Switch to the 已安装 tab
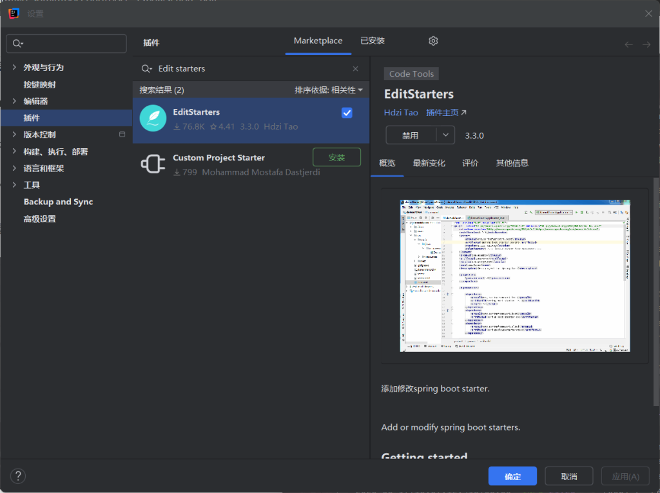Screen dimensions: 660x493 pos(373,41)
